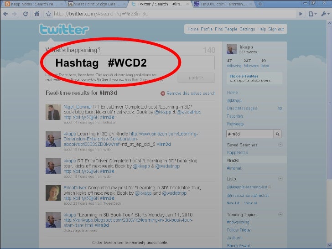Click EricaDriver tweet avatar
The height and width of the screenshot is (249, 332).
pyautogui.click(x=53, y=193)
